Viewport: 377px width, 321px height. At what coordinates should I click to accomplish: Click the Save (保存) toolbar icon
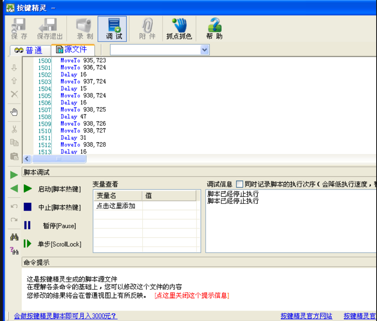pos(19,29)
